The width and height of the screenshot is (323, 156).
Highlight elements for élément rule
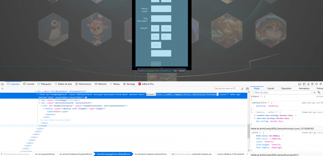point(261,96)
